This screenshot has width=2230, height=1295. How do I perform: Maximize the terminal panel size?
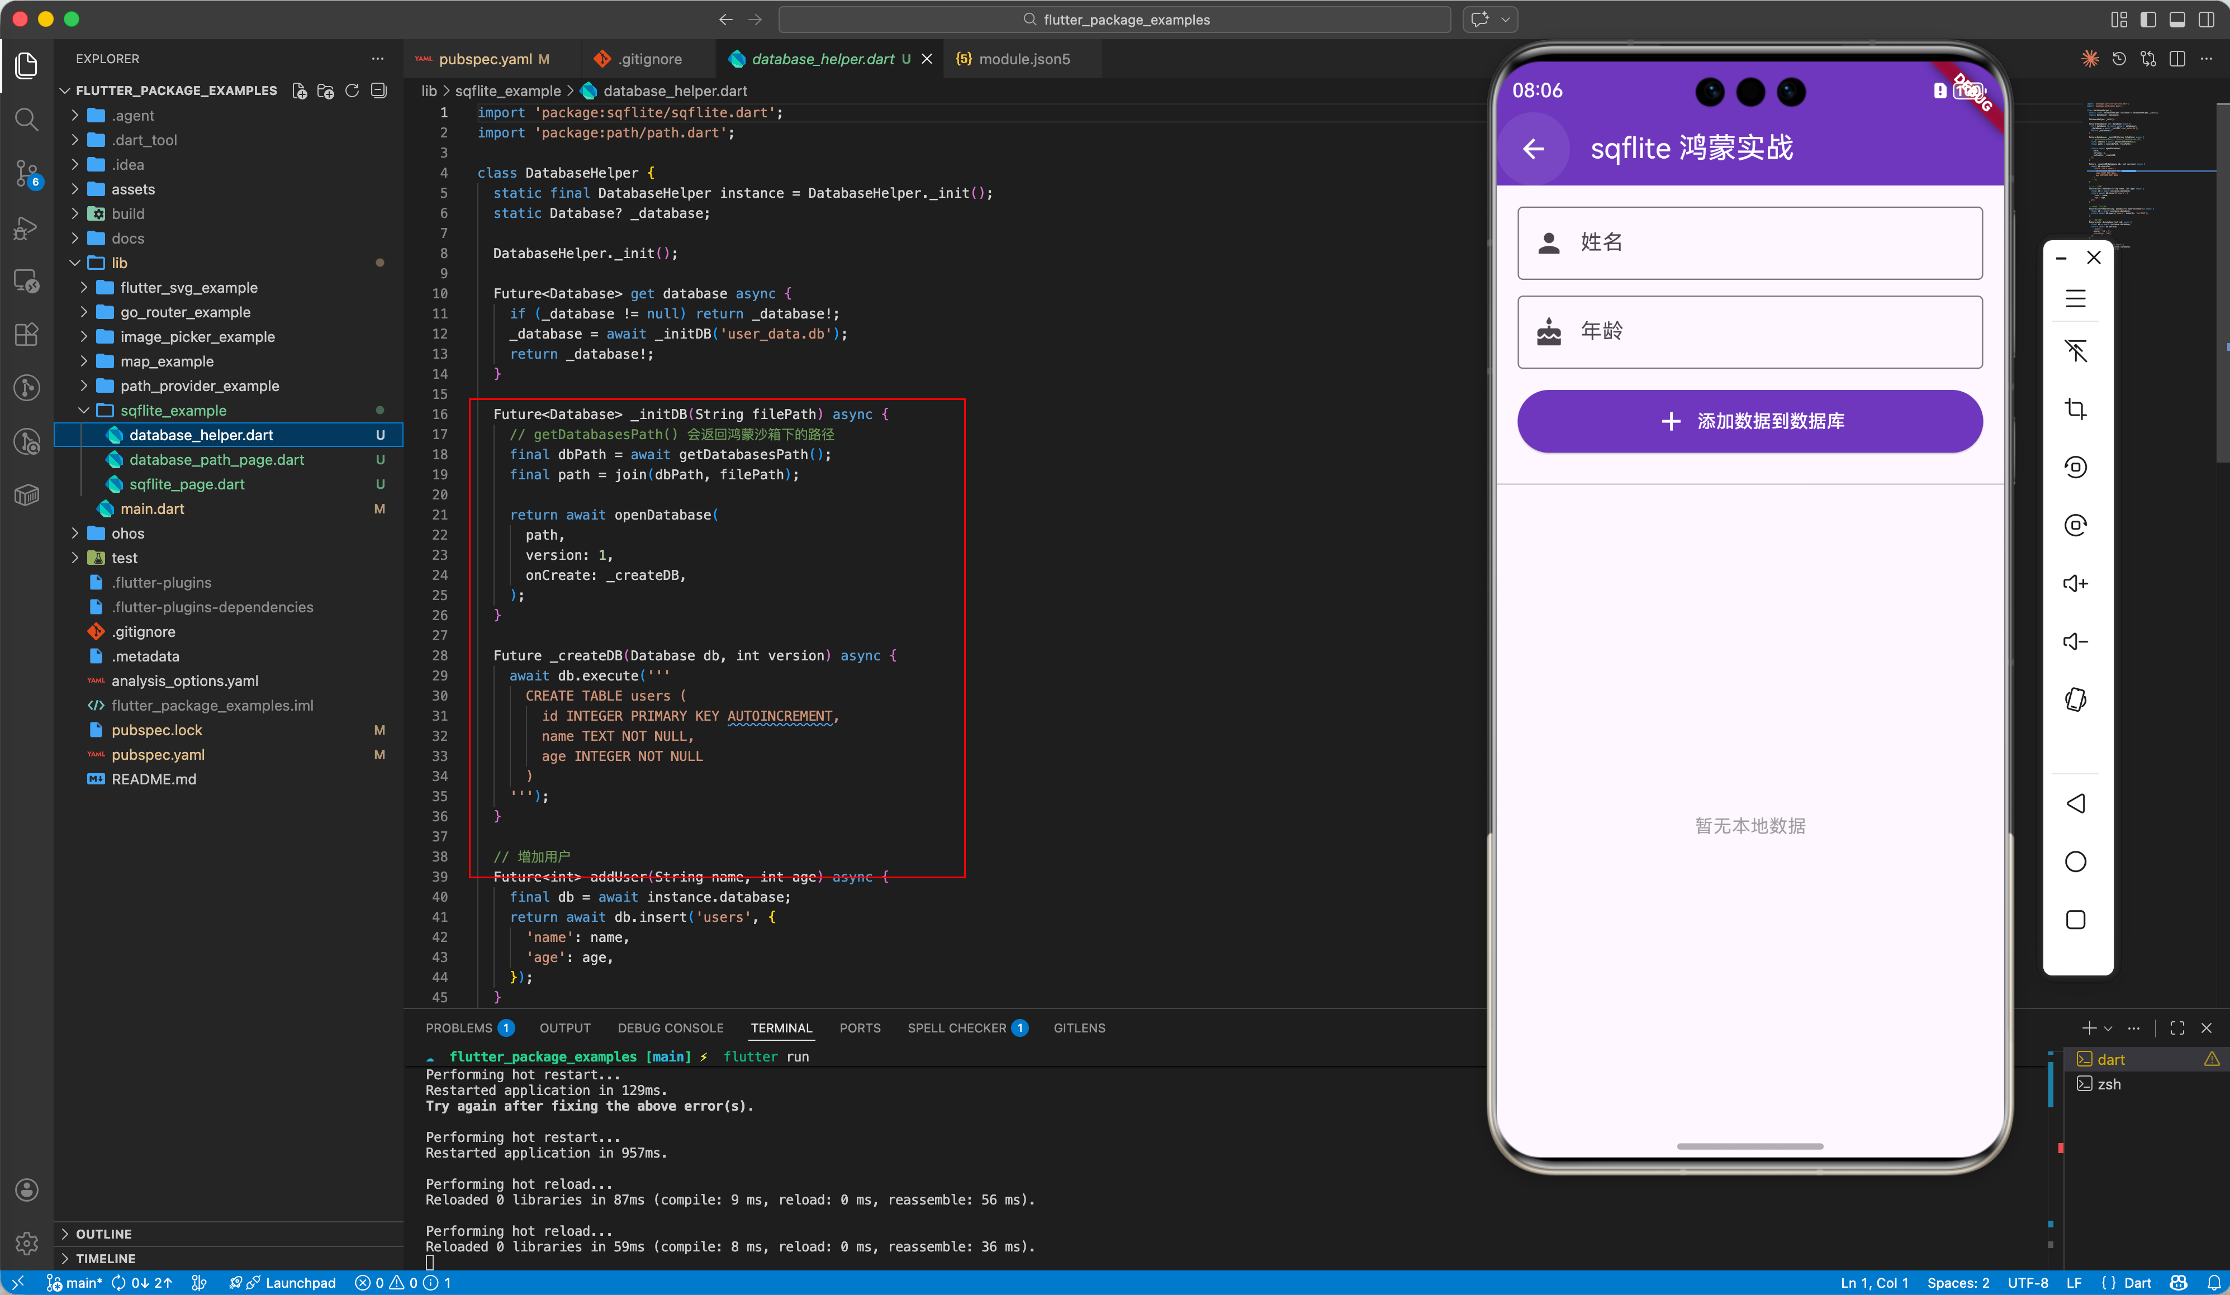[x=2177, y=1028]
